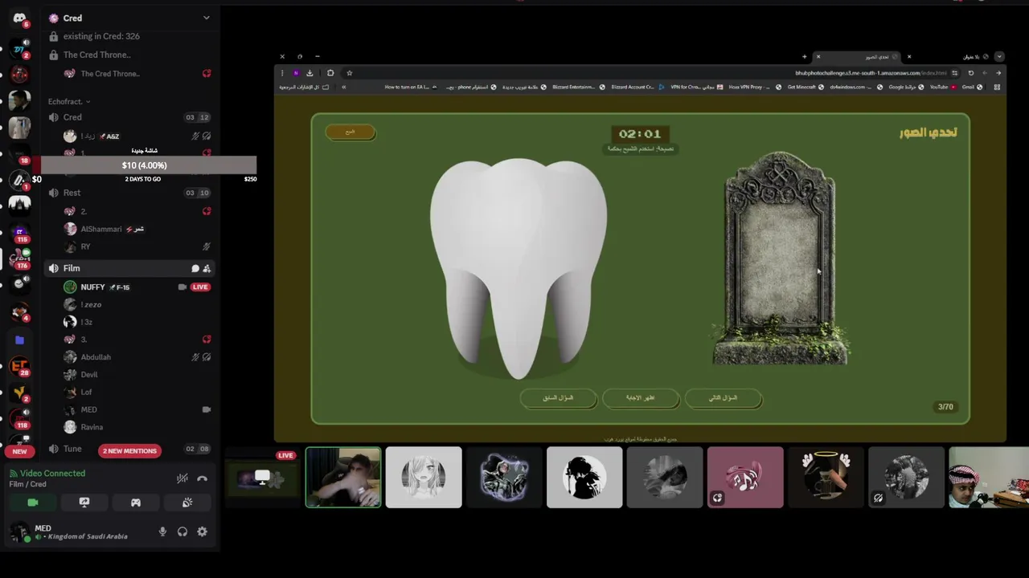
Task: Open Discord direct messages home icon
Action: (19, 18)
